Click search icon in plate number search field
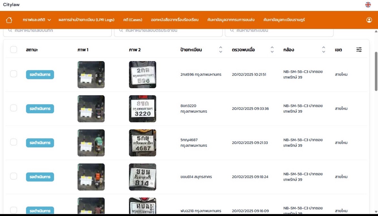 tap(232, 30)
